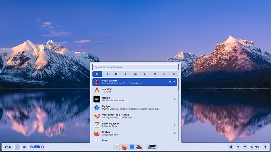This screenshot has height=152, width=271.
Task: Click the SuperTuxKart kart icon in the list
Action: 97,82
